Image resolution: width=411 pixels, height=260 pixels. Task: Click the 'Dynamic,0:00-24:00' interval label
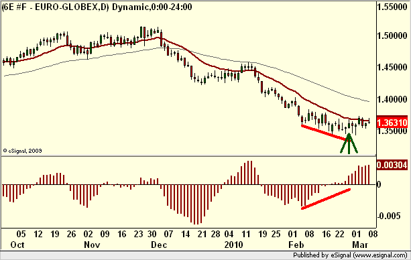click(152, 7)
